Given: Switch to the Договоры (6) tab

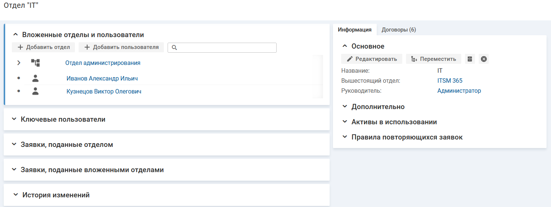Looking at the screenshot, I should (399, 30).
